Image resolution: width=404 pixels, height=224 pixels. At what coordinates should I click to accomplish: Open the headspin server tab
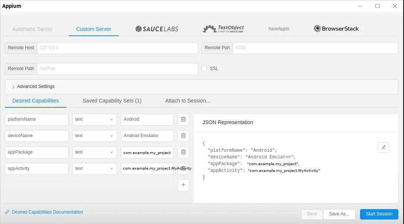[x=279, y=29]
